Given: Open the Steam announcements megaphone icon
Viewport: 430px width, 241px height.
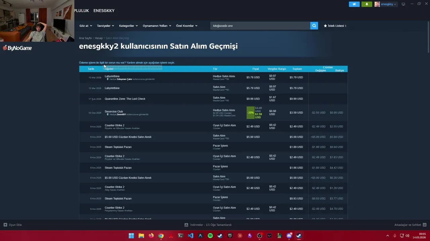Looking at the screenshot, I should tap(354, 4).
